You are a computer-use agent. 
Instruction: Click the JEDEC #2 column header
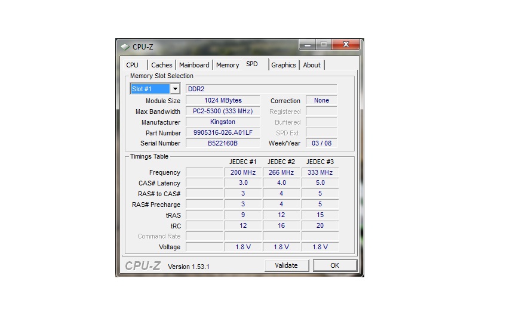(281, 162)
